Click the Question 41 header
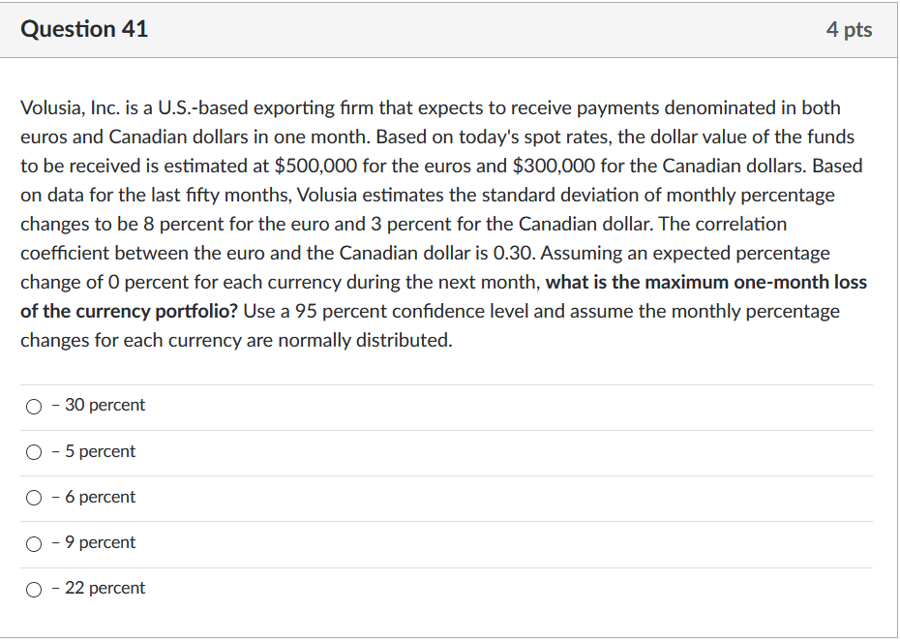Screen dimensions: 900x642 coord(84,29)
